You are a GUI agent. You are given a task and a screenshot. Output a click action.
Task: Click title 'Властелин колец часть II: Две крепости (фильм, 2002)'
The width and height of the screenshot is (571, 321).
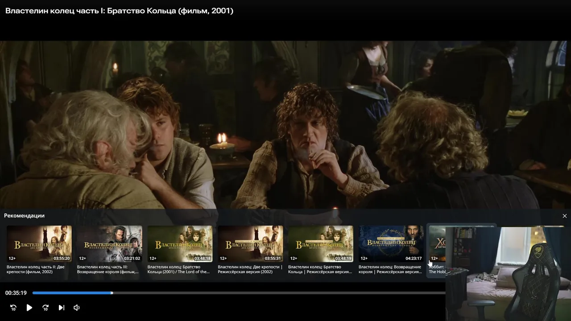pos(37,269)
